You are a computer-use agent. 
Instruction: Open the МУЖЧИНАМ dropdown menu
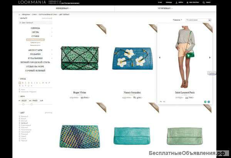[165, 8]
